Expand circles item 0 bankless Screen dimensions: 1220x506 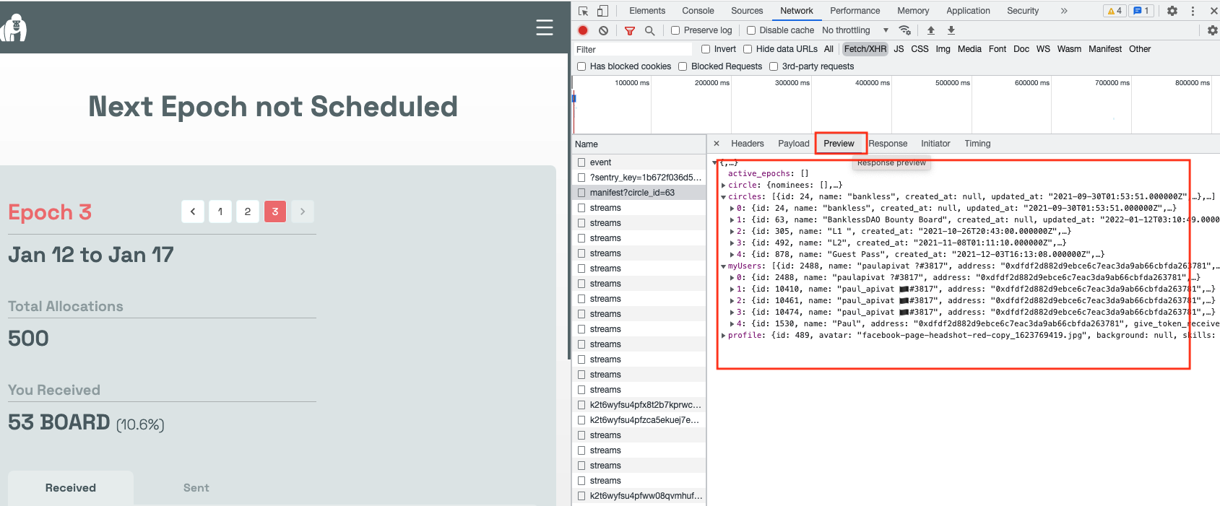tap(732, 209)
